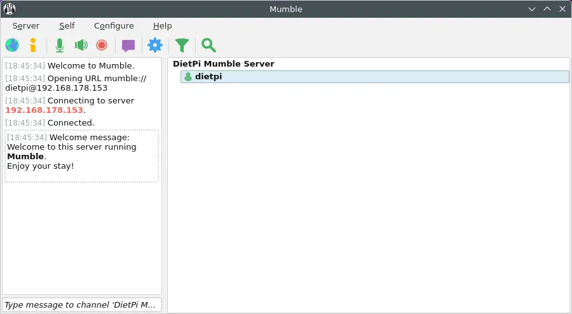572x314 pixels.
Task: Open settings with the blue gear icon
Action: [x=155, y=45]
